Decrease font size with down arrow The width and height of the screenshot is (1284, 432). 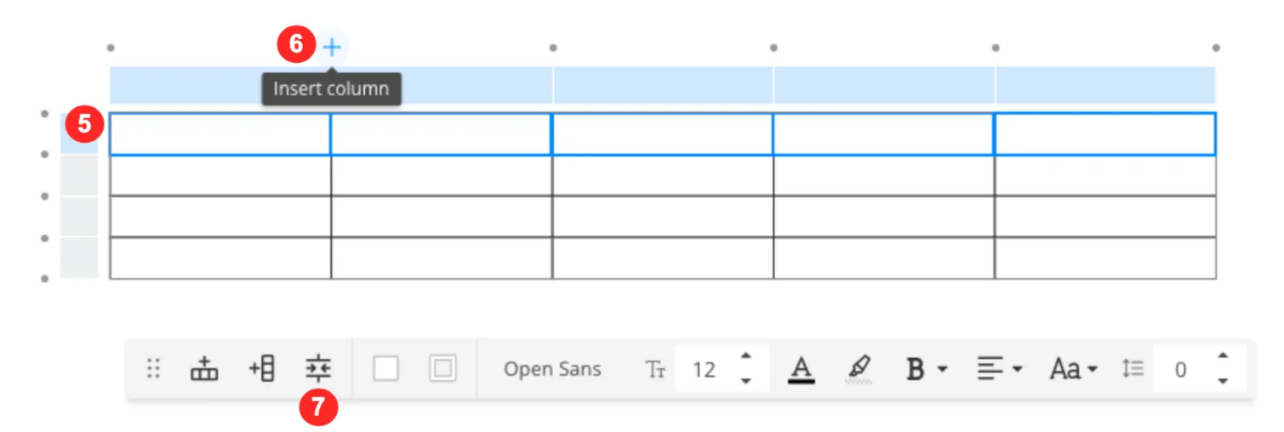[746, 381]
